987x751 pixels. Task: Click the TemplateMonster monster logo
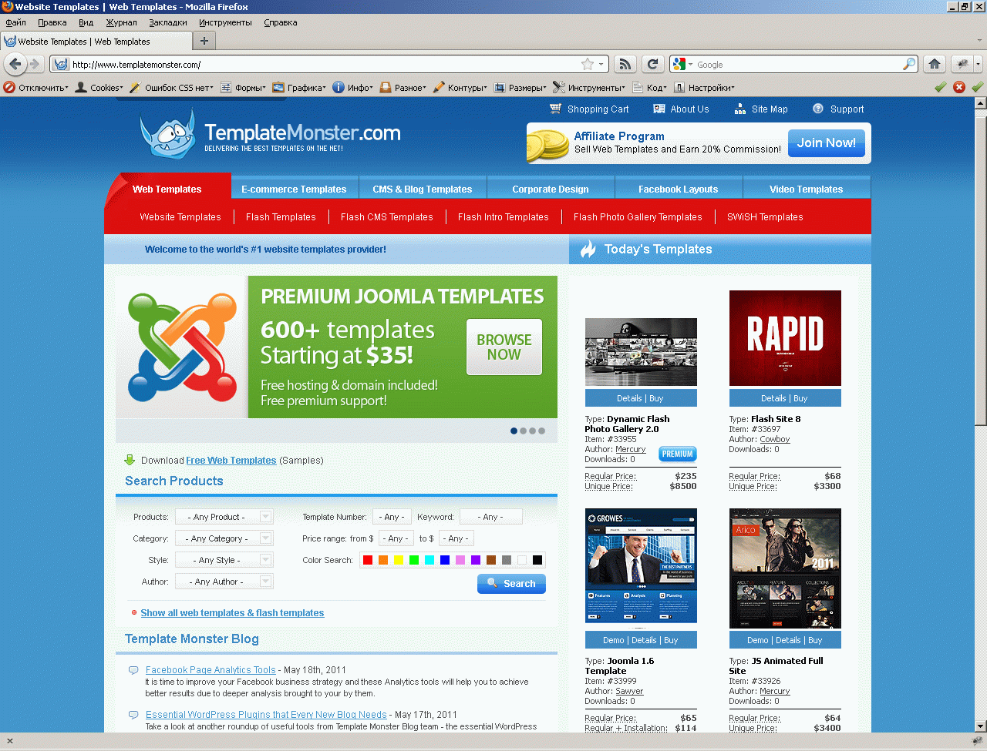click(x=167, y=133)
